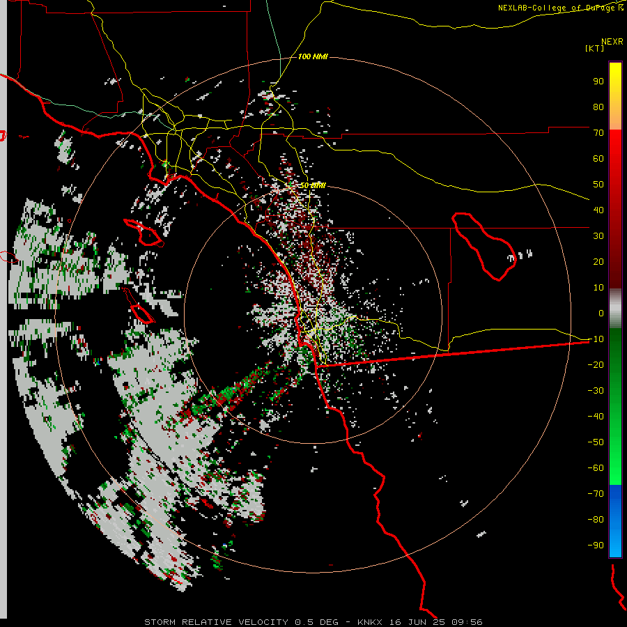The width and height of the screenshot is (627, 627).
Task: Click the 20 value on the velocity scale
Action: click(x=598, y=262)
